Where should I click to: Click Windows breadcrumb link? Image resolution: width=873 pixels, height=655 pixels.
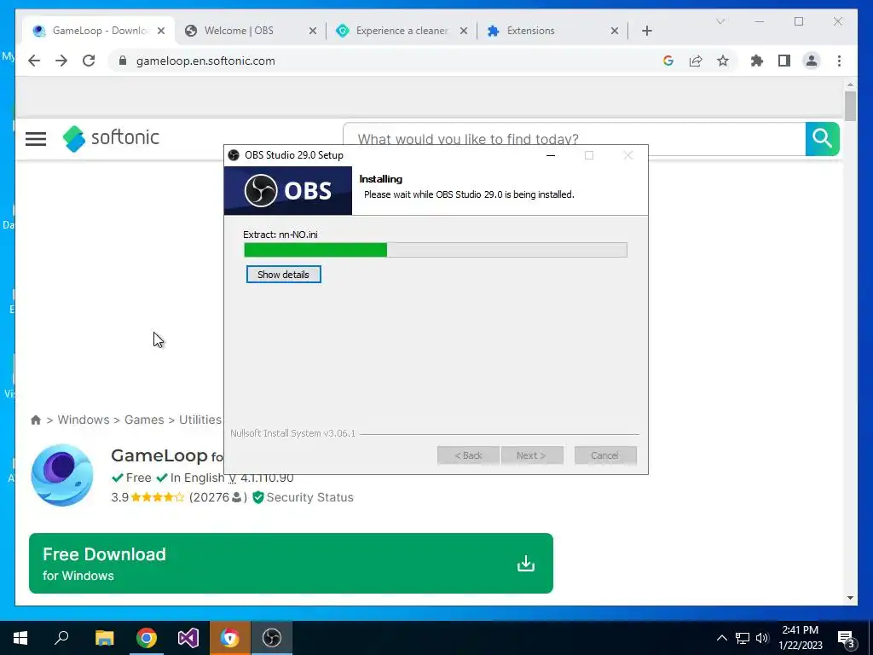coord(84,420)
